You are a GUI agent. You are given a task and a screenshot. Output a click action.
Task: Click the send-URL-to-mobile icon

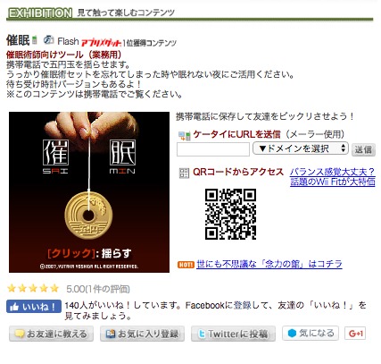tap(184, 136)
